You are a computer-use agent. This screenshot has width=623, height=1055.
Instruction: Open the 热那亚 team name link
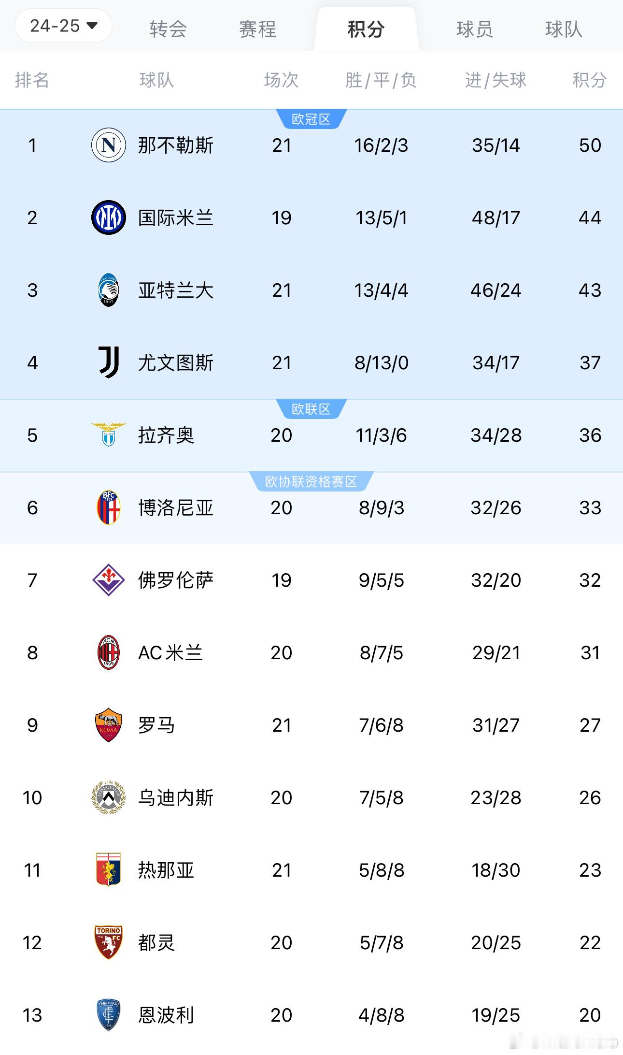coord(166,870)
